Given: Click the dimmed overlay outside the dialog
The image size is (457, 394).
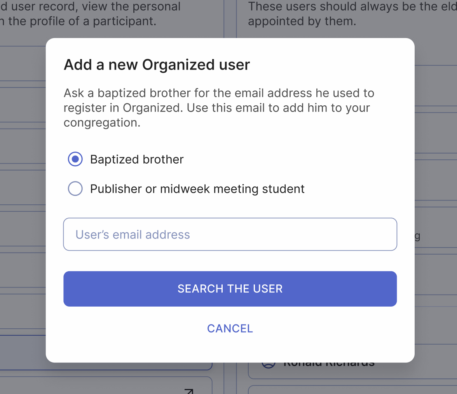Looking at the screenshot, I should click(23, 194).
